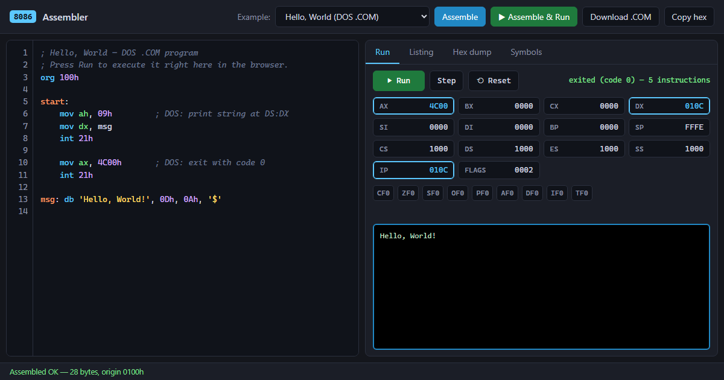Select the DX register box

pyautogui.click(x=670, y=106)
